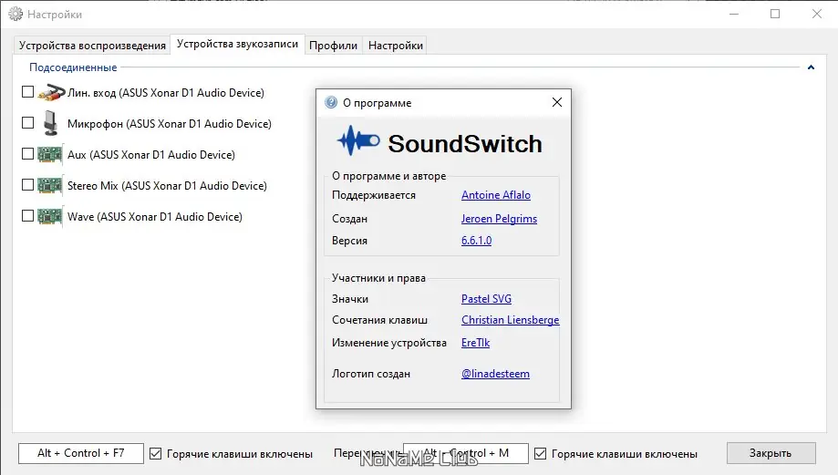
Task: Click the SoundSwitch title text
Action: pos(465,144)
